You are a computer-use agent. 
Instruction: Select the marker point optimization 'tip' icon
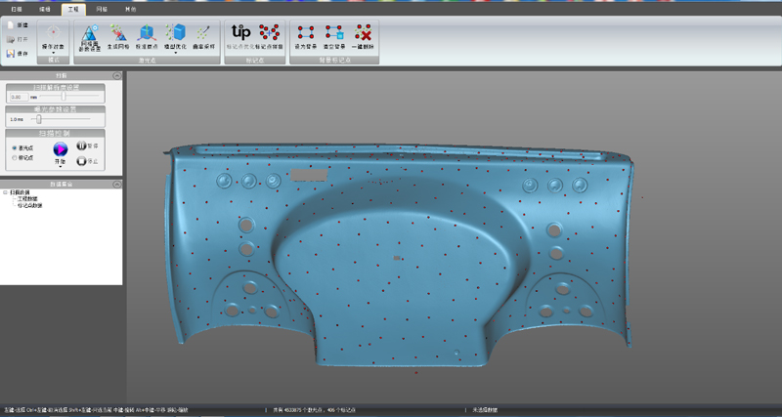point(240,33)
